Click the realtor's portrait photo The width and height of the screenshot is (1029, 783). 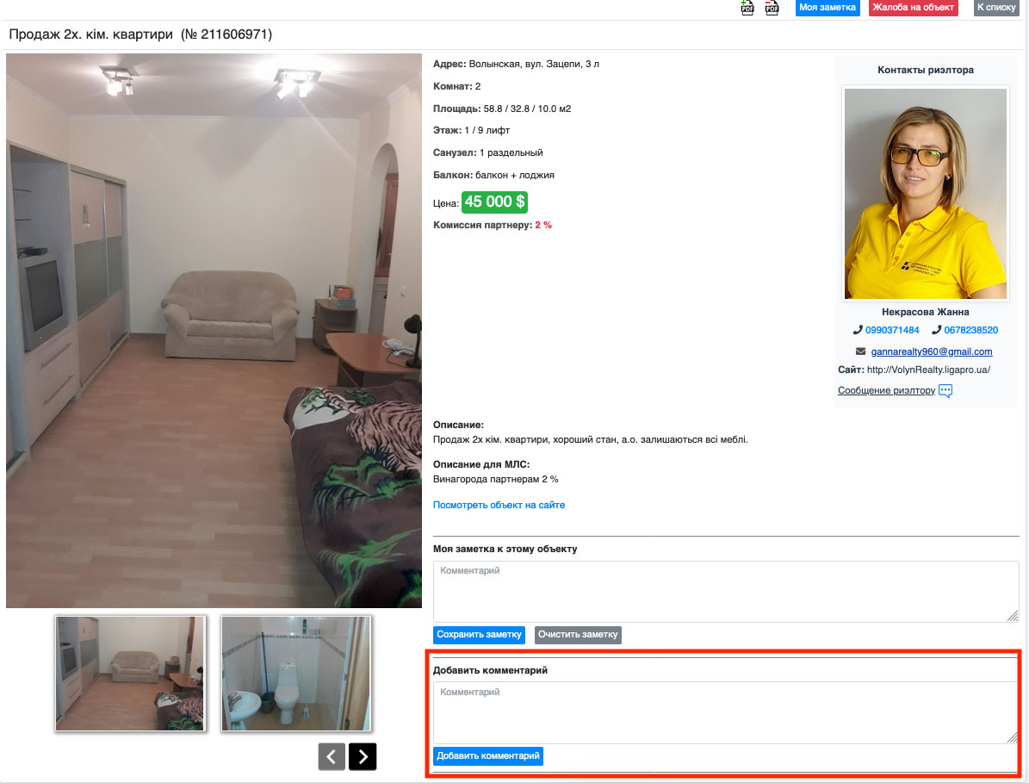point(926,194)
